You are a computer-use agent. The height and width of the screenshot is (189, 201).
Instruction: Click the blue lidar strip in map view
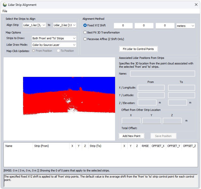pyautogui.click(x=51, y=84)
